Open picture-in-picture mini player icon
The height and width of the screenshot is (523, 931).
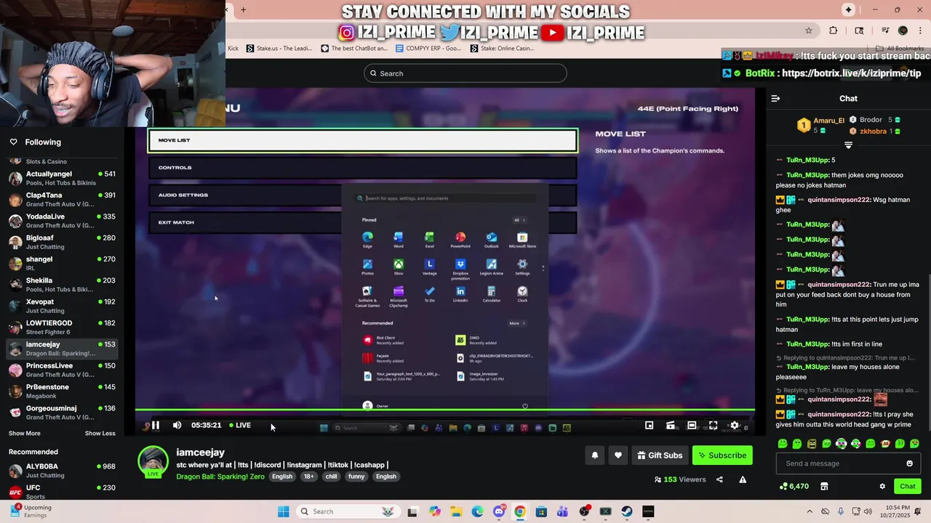[649, 426]
